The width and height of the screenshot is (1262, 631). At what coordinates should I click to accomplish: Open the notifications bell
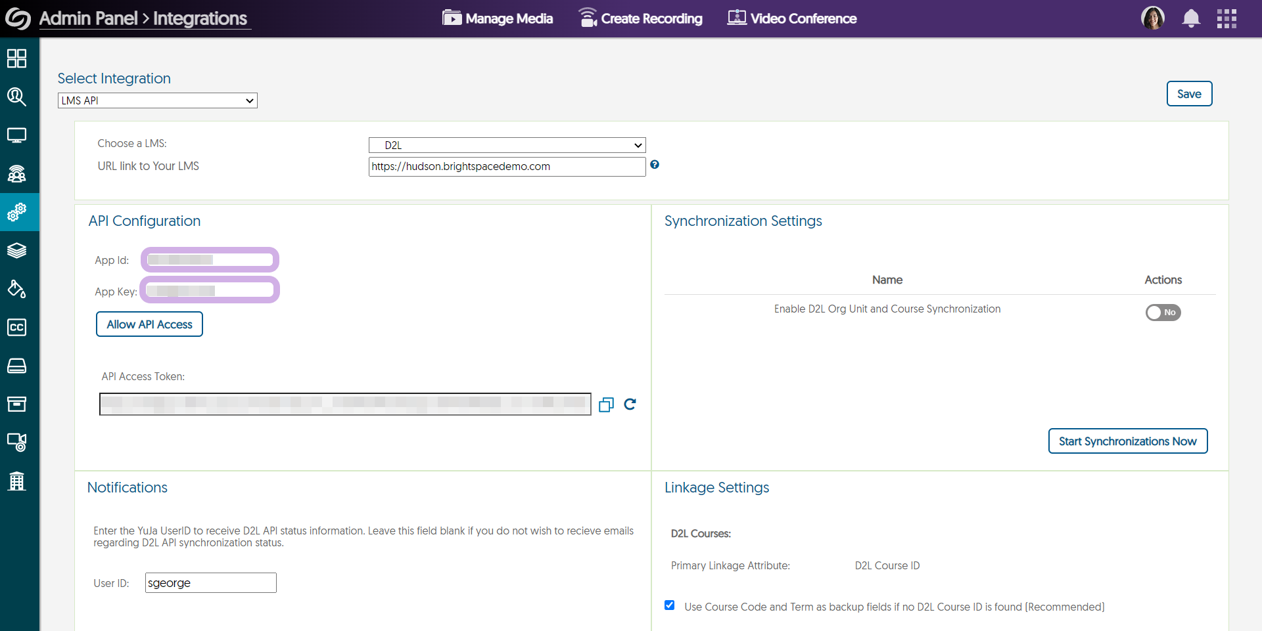coord(1191,18)
